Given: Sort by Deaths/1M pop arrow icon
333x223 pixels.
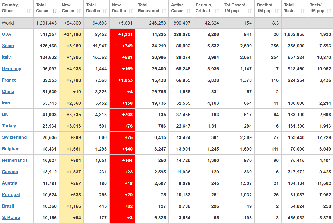Looking at the screenshot, I should (x=276, y=11).
